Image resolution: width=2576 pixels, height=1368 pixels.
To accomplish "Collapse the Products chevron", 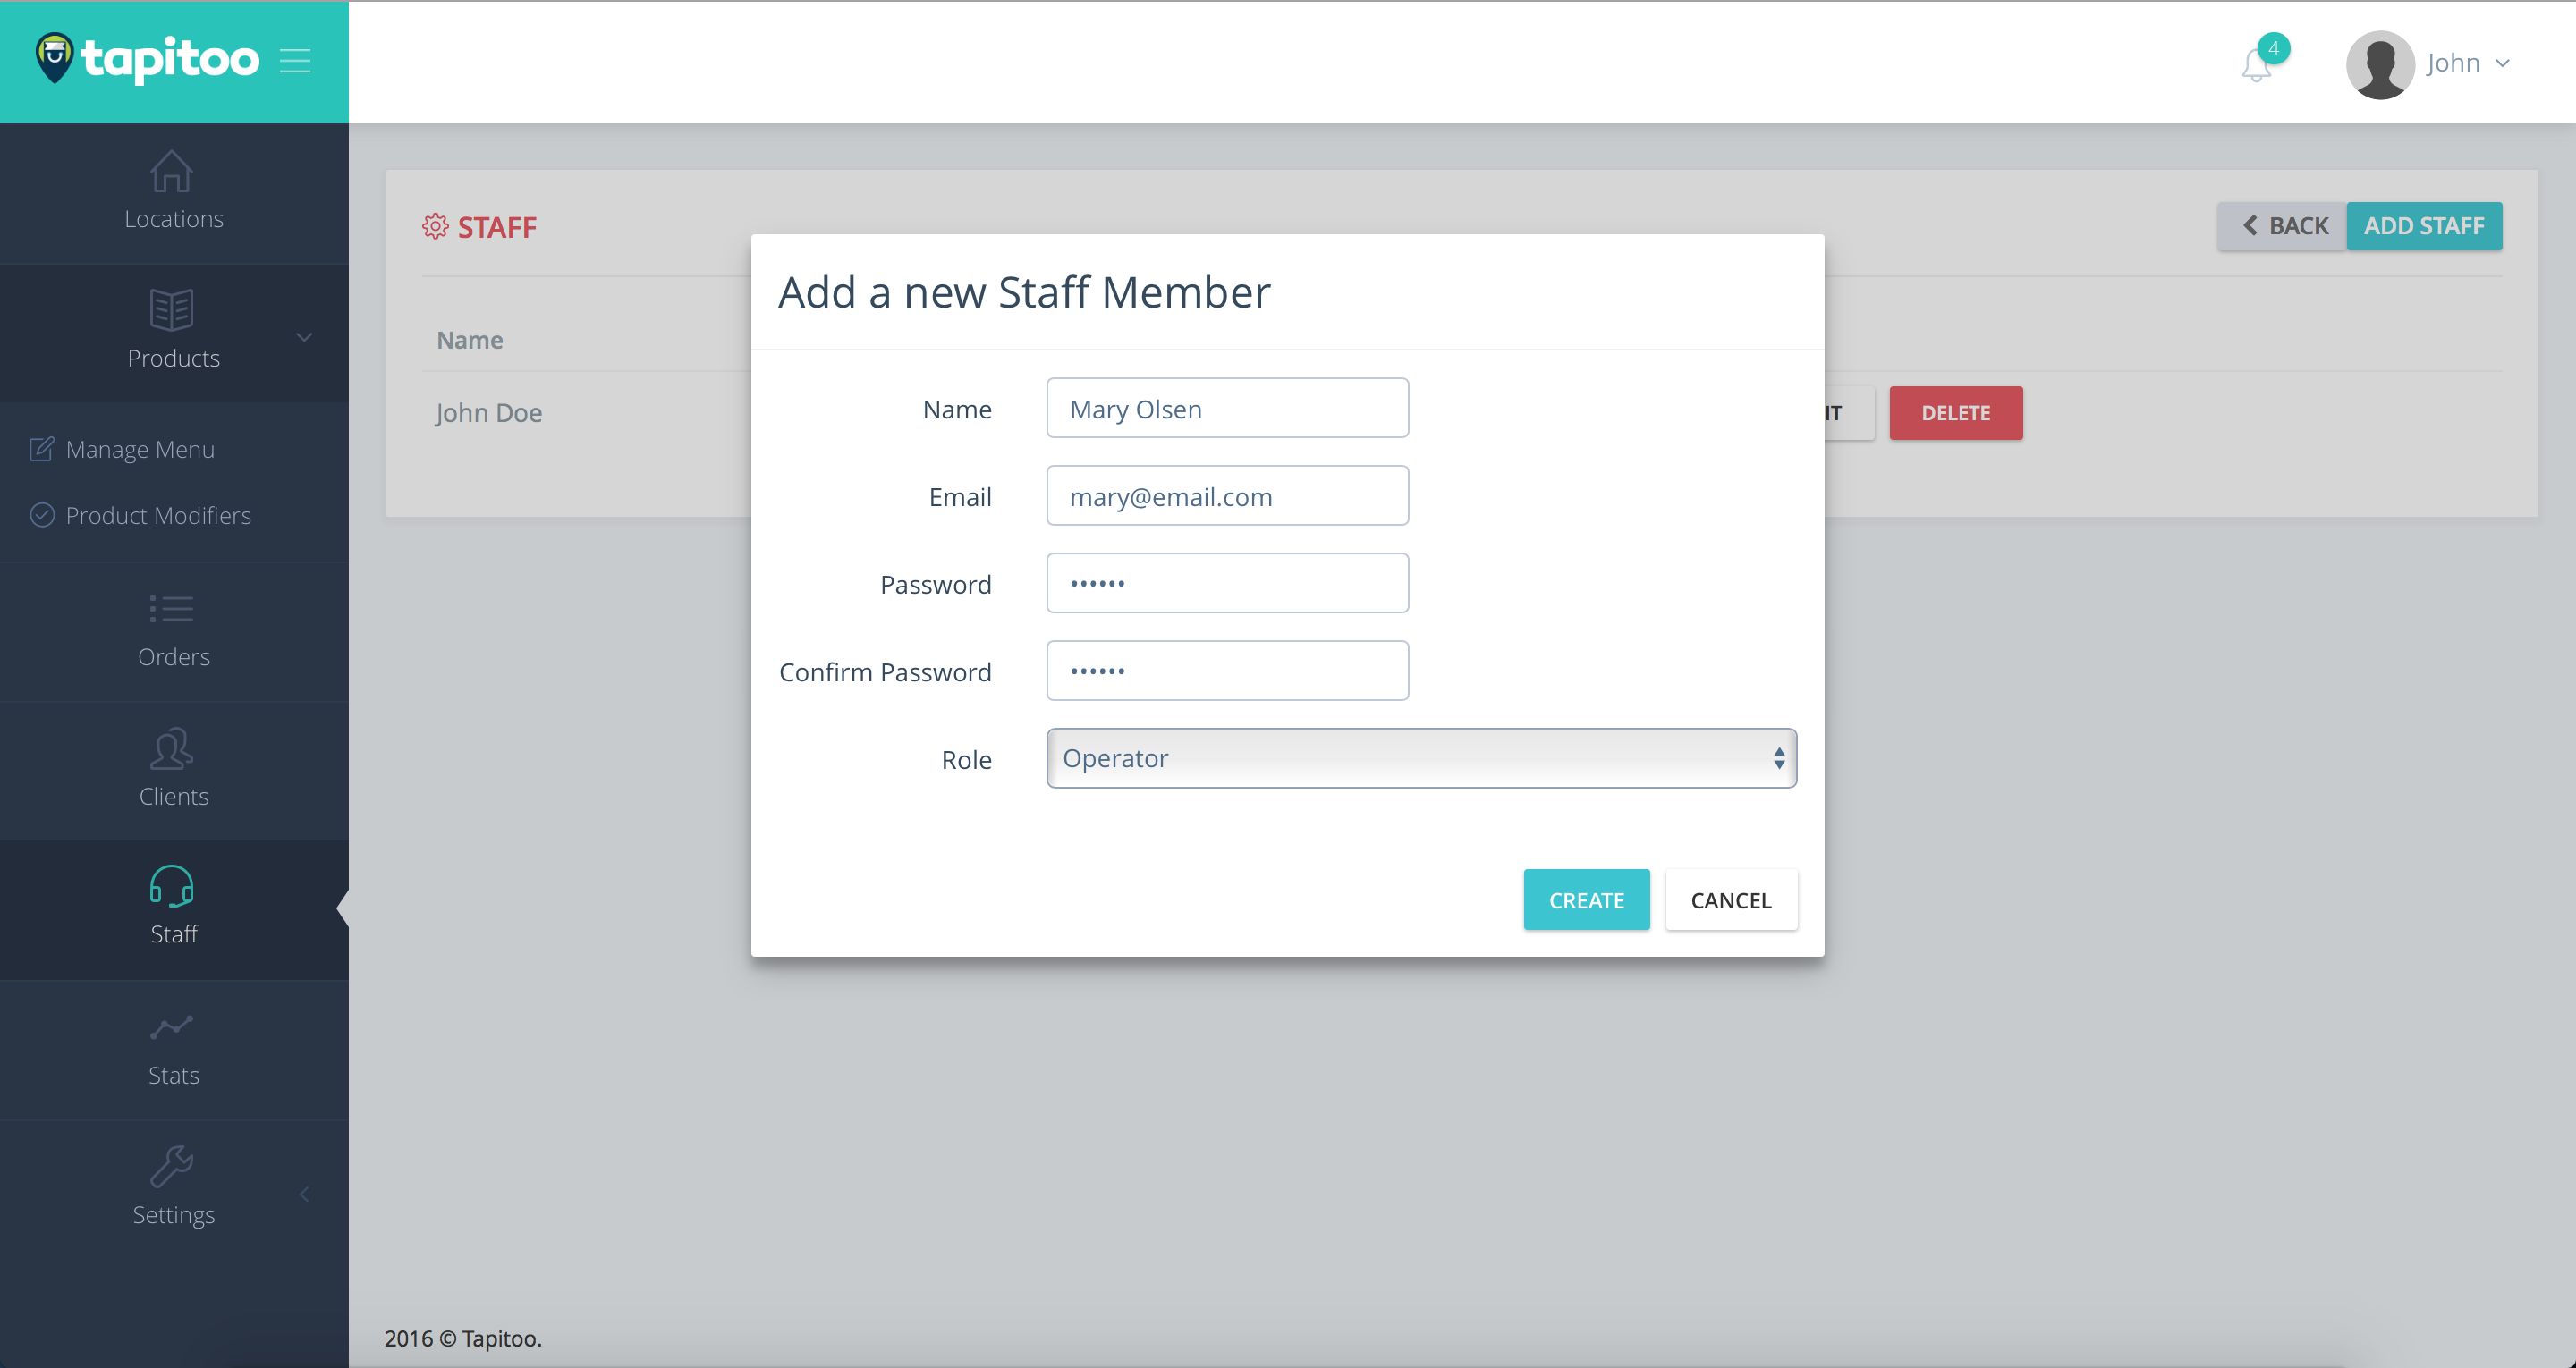I will tap(304, 337).
